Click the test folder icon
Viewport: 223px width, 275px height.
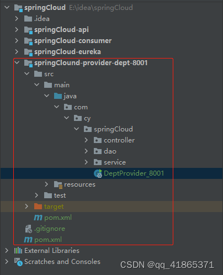point(48,195)
